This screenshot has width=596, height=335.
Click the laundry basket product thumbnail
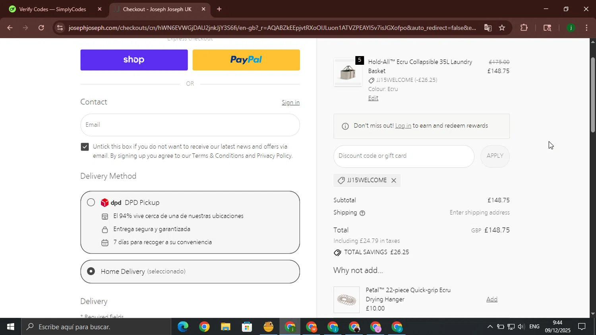[x=348, y=73]
